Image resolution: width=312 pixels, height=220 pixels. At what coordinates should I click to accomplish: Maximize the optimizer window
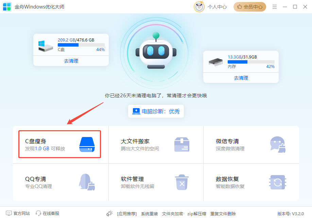(x=295, y=7)
